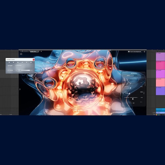Select the Main track

pos(160,113)
